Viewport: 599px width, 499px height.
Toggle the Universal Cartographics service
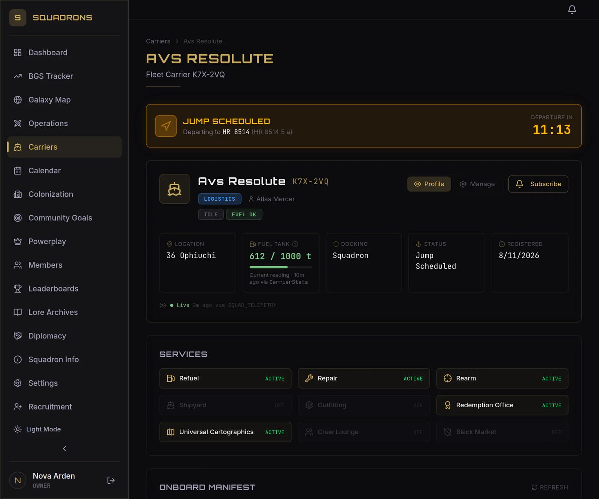(x=225, y=432)
